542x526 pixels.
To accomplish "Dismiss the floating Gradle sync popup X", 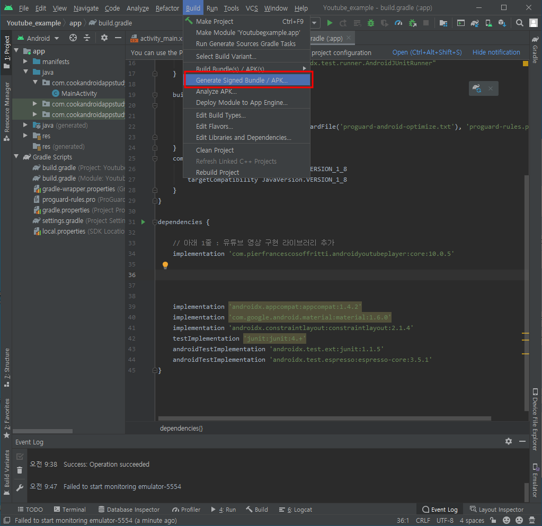I will click(491, 88).
